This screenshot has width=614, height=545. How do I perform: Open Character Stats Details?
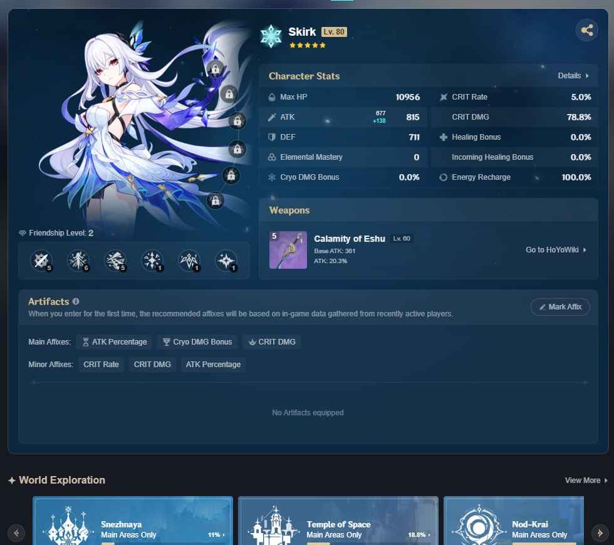coord(573,76)
